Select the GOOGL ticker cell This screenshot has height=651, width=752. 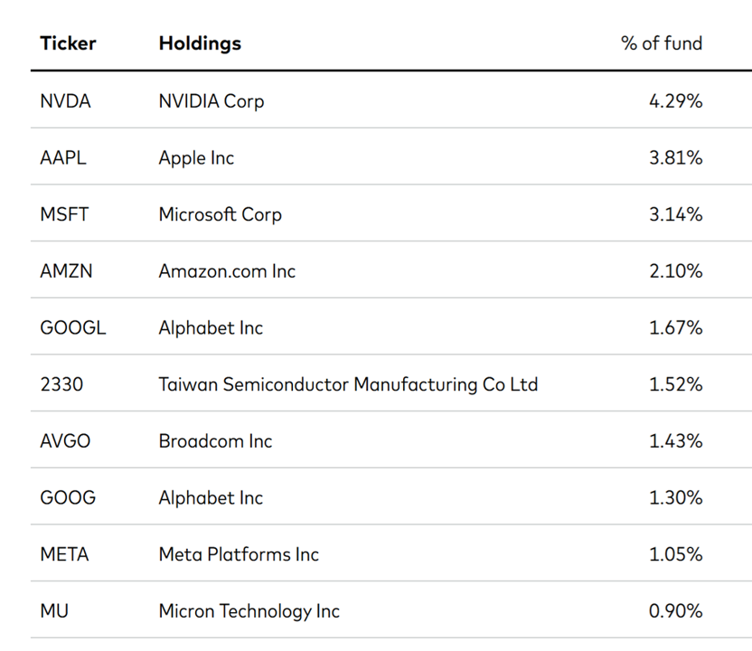coord(73,327)
